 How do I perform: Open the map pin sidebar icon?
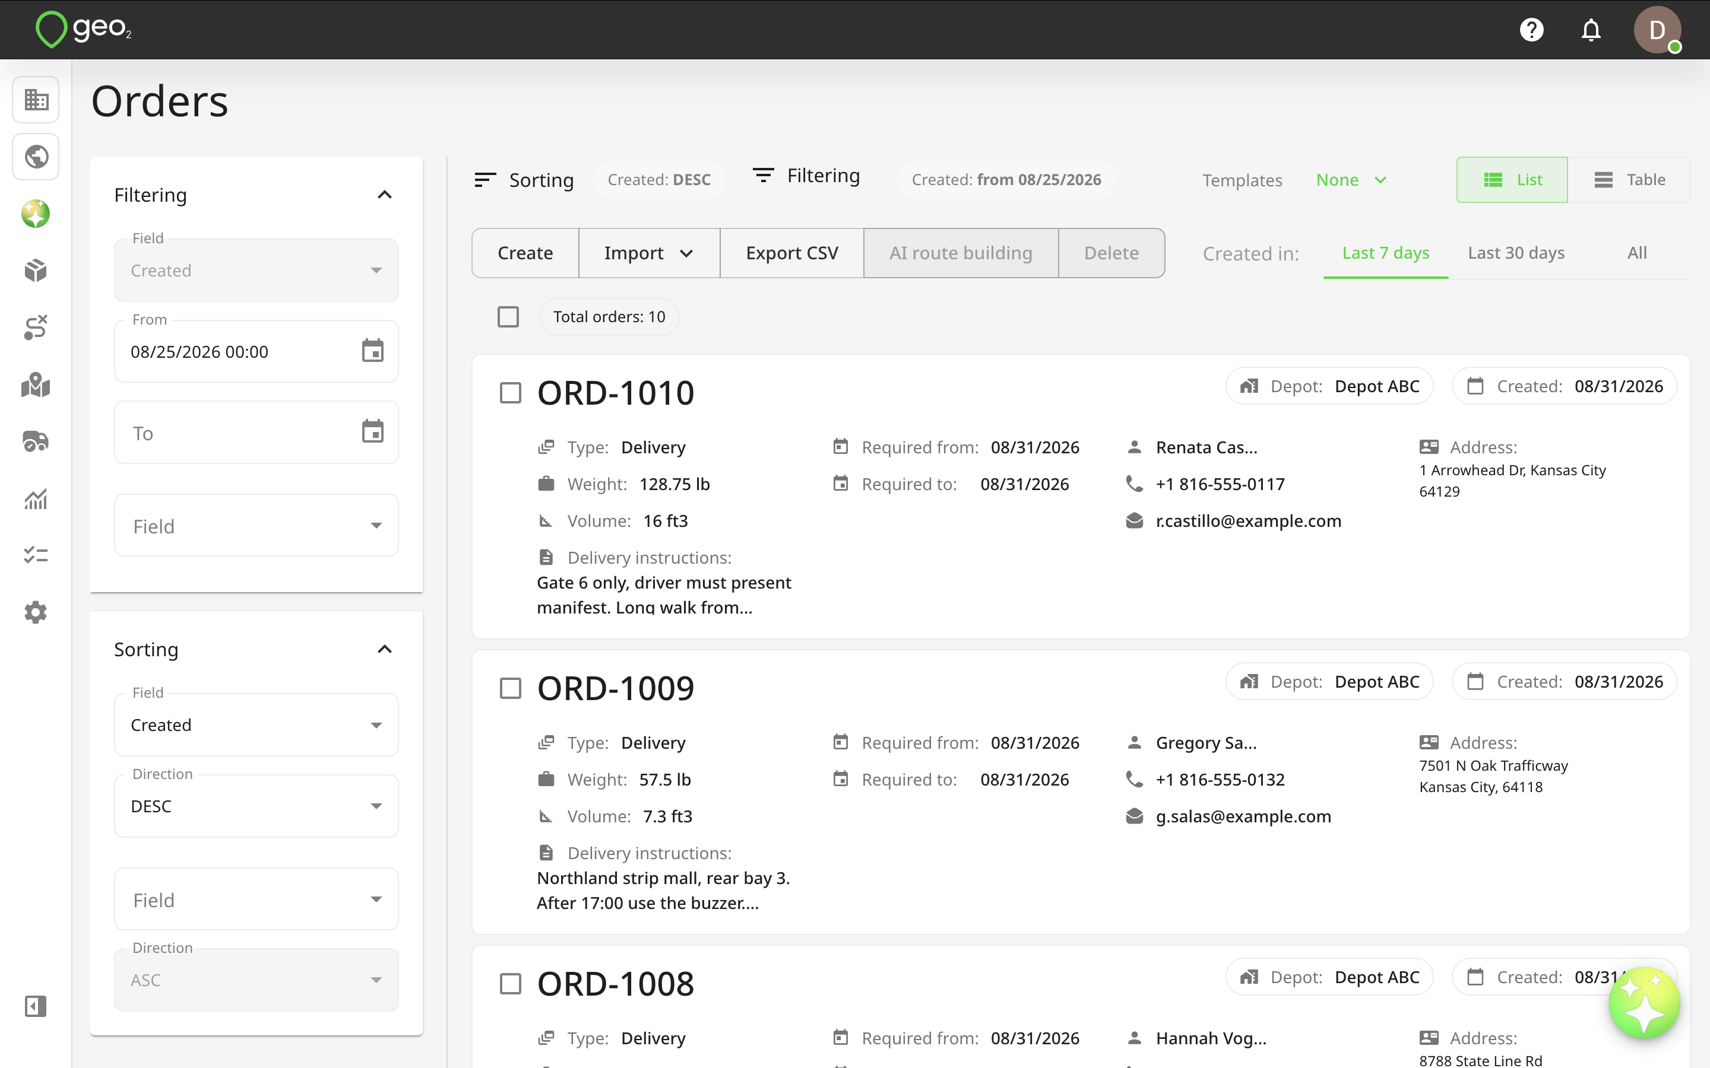(36, 384)
